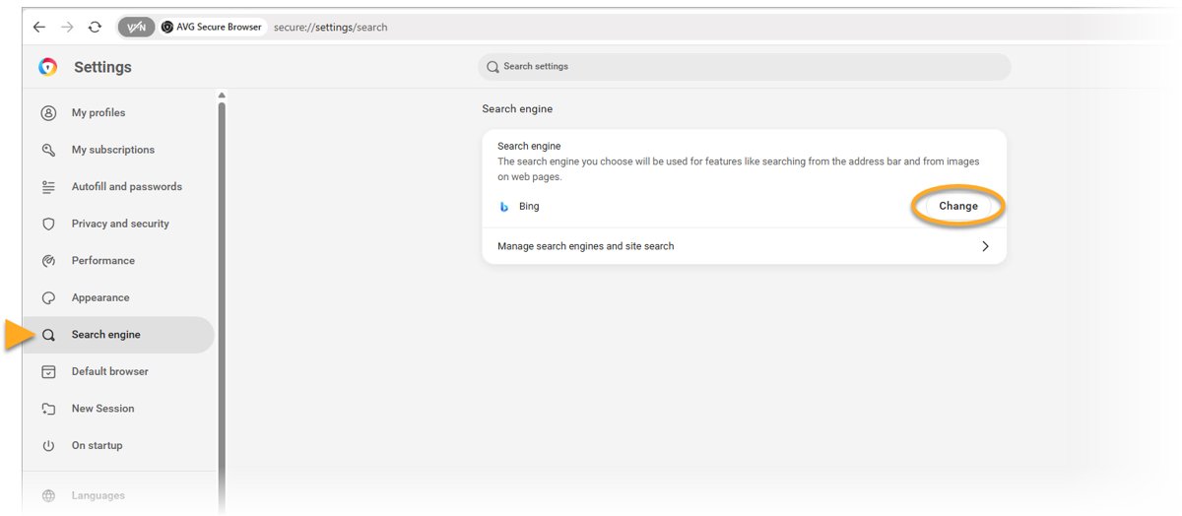Click the Appearance palette icon

click(x=48, y=297)
